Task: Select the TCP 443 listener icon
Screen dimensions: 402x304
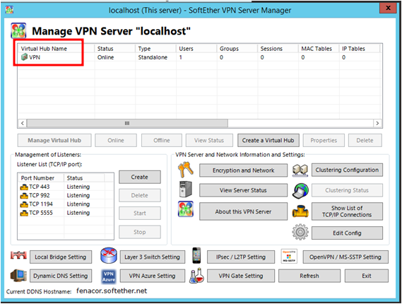Action: click(x=24, y=187)
